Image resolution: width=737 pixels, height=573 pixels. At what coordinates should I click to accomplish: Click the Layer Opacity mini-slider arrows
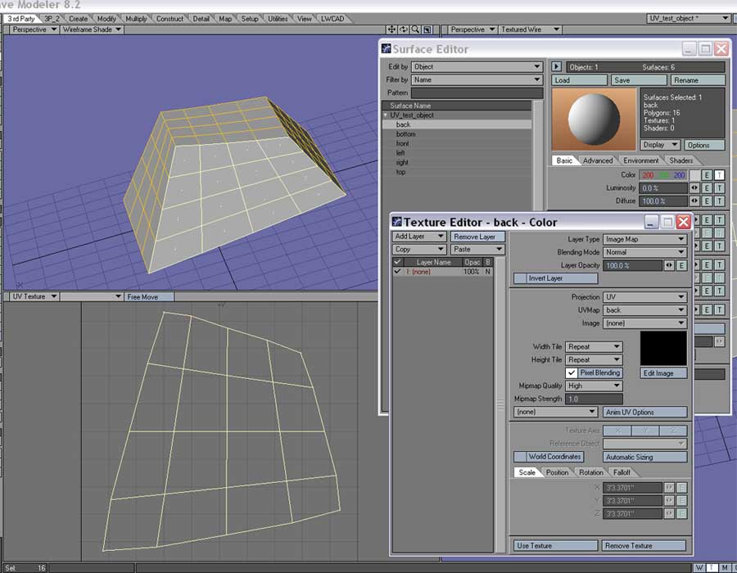click(669, 265)
